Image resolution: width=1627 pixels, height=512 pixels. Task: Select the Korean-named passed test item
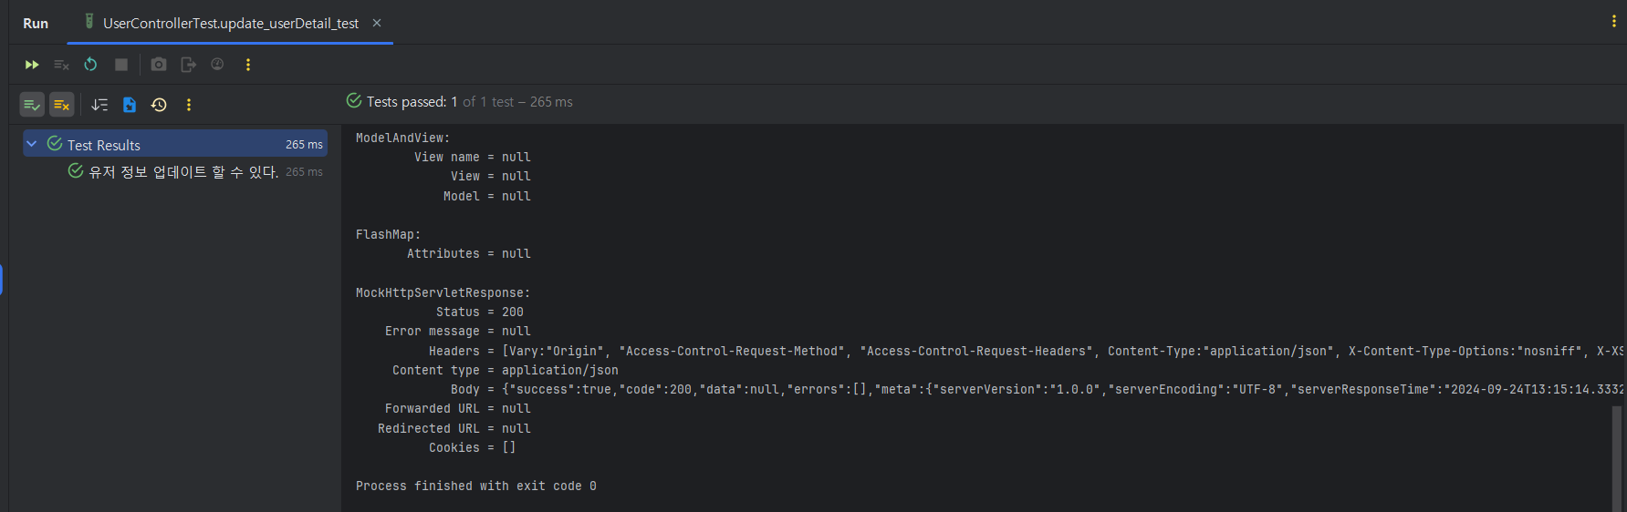183,171
